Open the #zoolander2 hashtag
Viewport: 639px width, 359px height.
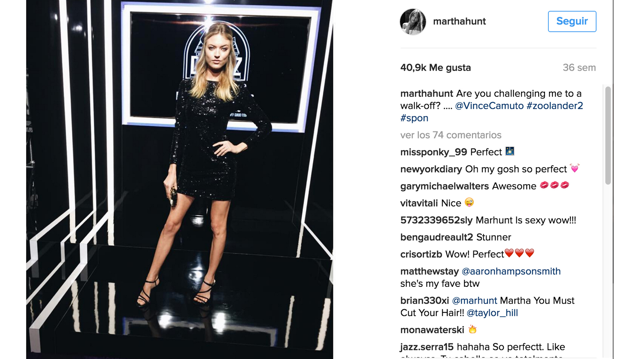click(555, 106)
